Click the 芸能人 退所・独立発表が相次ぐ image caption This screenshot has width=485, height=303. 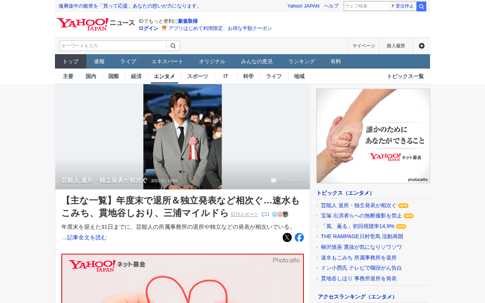(105, 180)
